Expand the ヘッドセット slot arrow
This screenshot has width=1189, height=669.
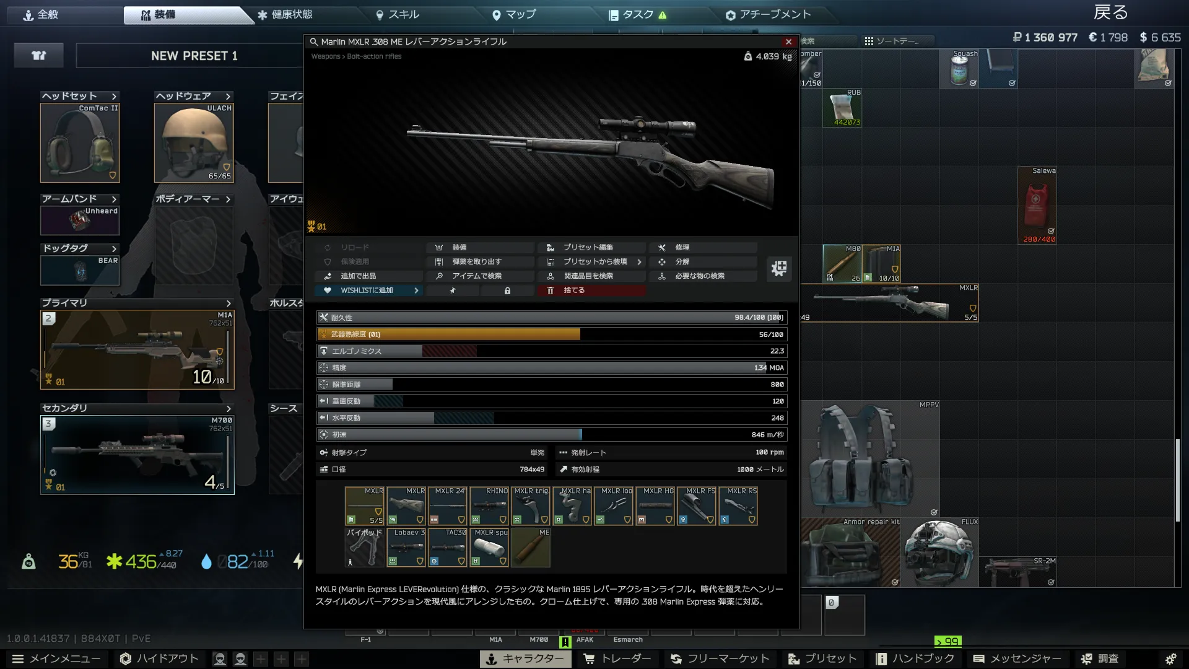coord(114,96)
